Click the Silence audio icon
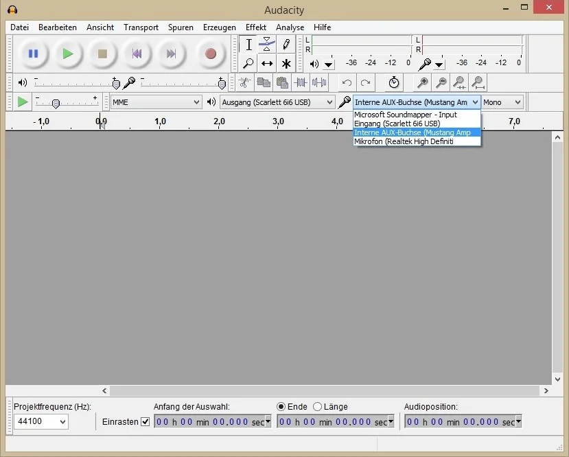 (318, 82)
